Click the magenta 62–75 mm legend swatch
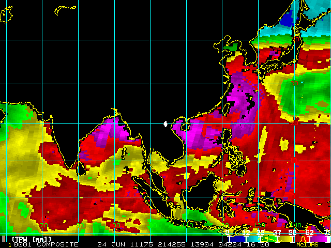Screen dimensions: 331x248 (x=319, y=239)
